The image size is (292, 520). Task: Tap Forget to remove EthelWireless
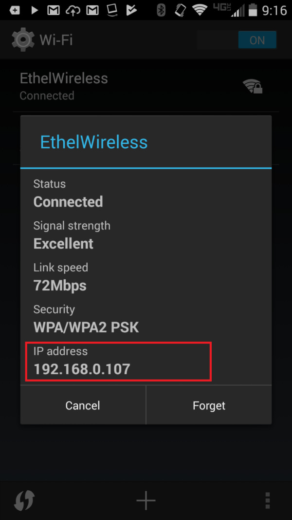click(209, 405)
